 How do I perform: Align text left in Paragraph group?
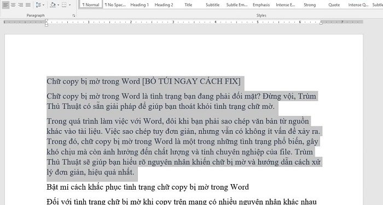(x=5, y=4)
